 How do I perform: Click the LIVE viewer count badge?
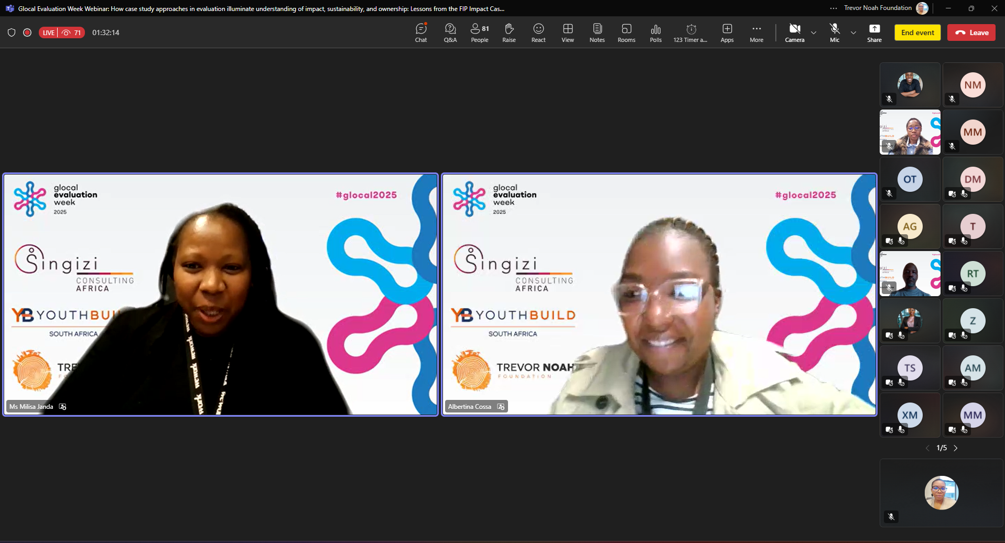(x=61, y=32)
